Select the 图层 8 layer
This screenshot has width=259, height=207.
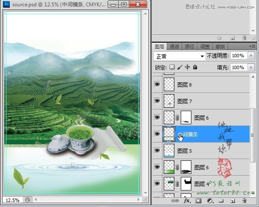206,84
